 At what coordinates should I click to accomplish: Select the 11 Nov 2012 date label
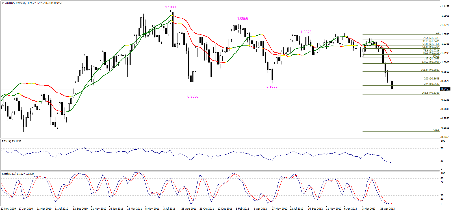(334, 209)
